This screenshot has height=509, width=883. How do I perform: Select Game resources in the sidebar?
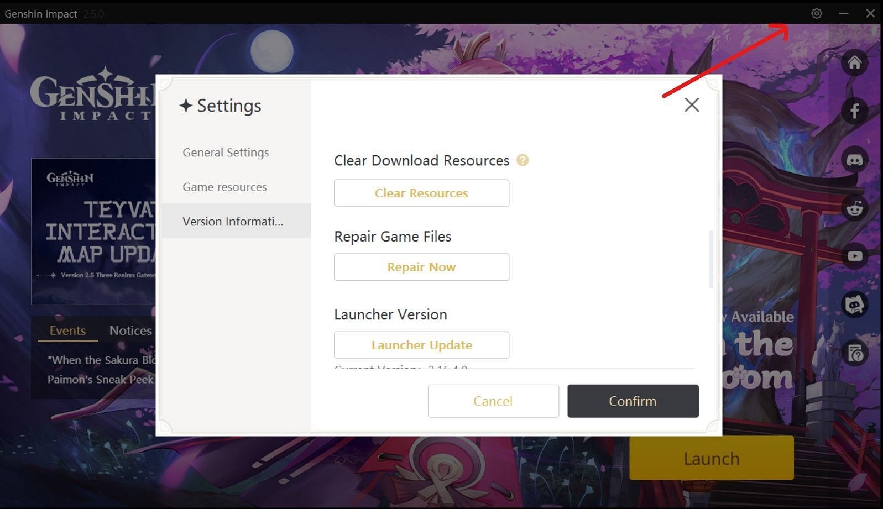224,187
